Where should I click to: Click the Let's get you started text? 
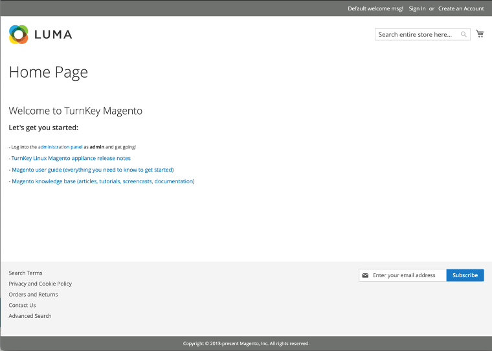click(x=43, y=128)
